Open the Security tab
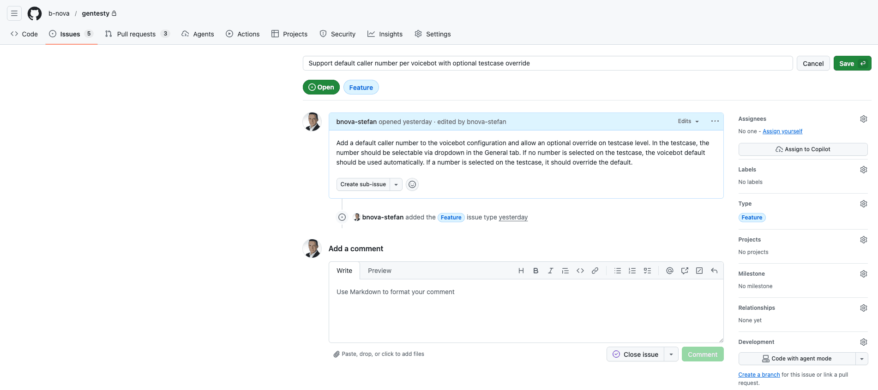This screenshot has width=878, height=390. [x=337, y=34]
